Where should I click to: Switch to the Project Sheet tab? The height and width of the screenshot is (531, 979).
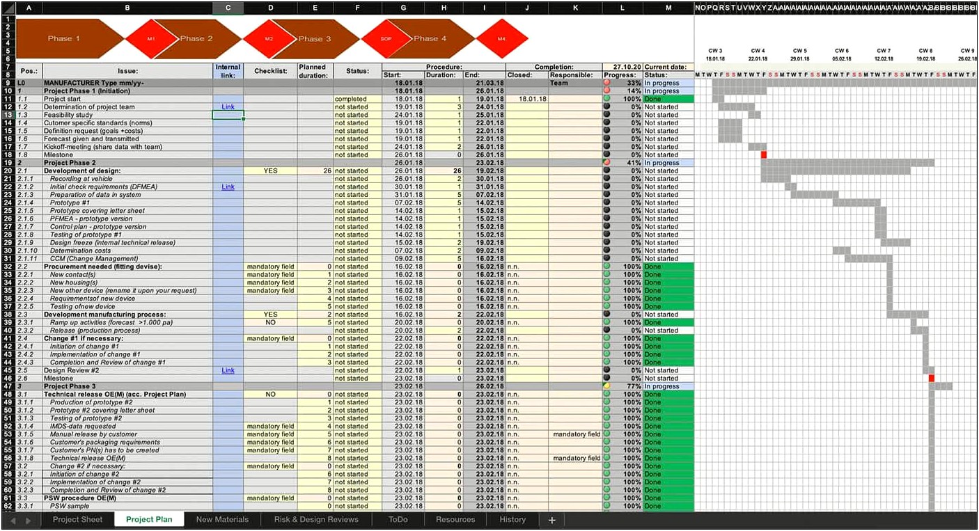click(77, 520)
